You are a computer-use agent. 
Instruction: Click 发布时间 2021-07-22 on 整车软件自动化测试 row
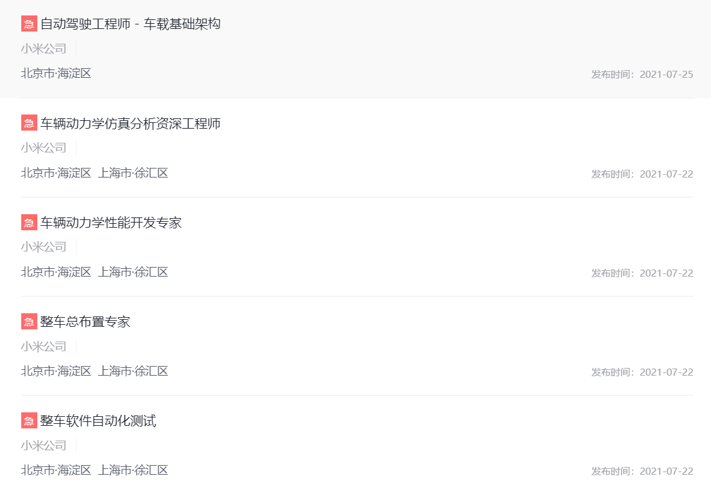click(x=642, y=471)
